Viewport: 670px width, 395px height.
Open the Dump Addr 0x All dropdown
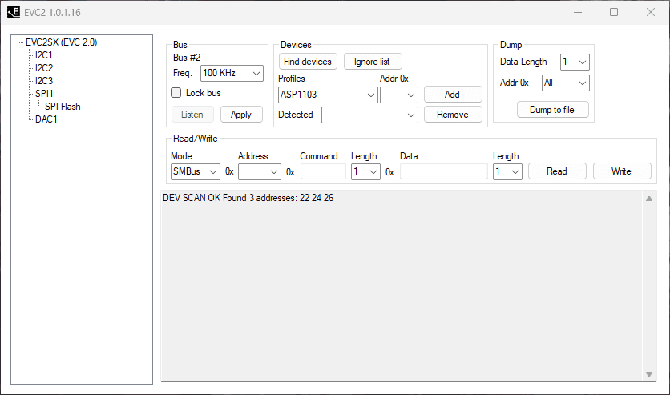point(565,83)
